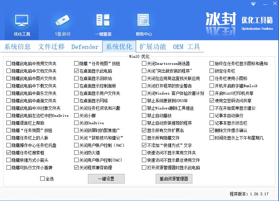Go to the 扩展功能 tab

[x=153, y=47]
